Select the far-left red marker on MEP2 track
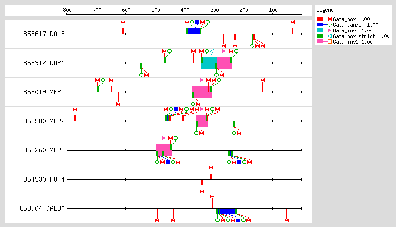 (75, 115)
